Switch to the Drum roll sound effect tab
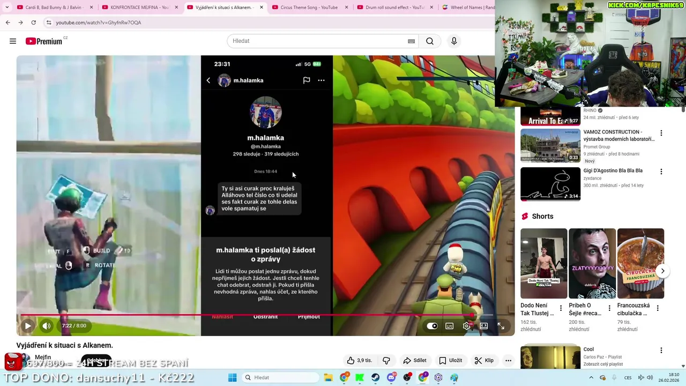Viewport: 686px width, 386px height. (x=394, y=8)
